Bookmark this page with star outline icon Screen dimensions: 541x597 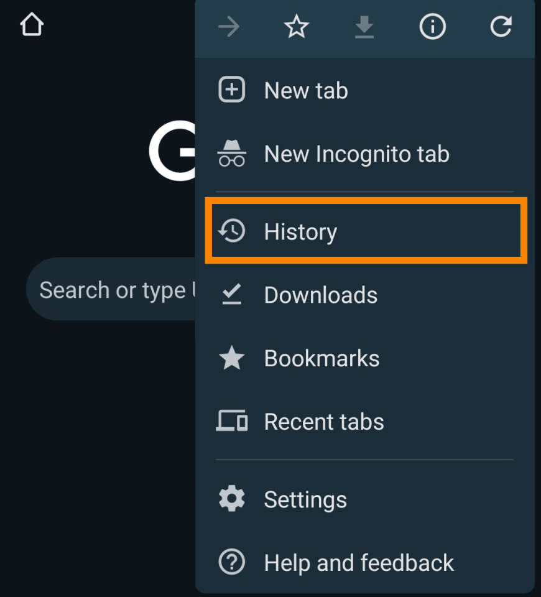pyautogui.click(x=297, y=27)
